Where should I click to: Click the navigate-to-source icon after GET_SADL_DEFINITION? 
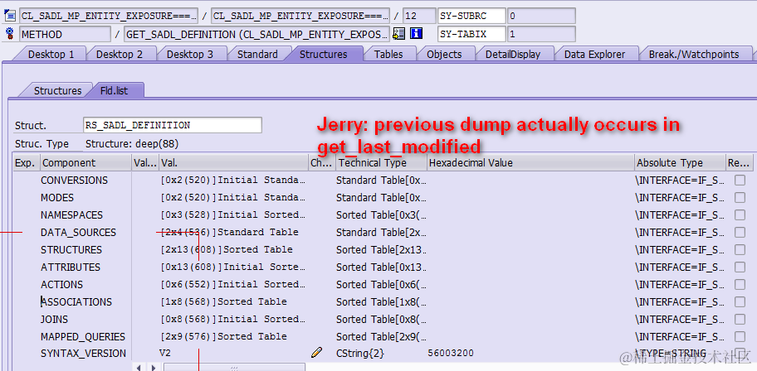[398, 34]
